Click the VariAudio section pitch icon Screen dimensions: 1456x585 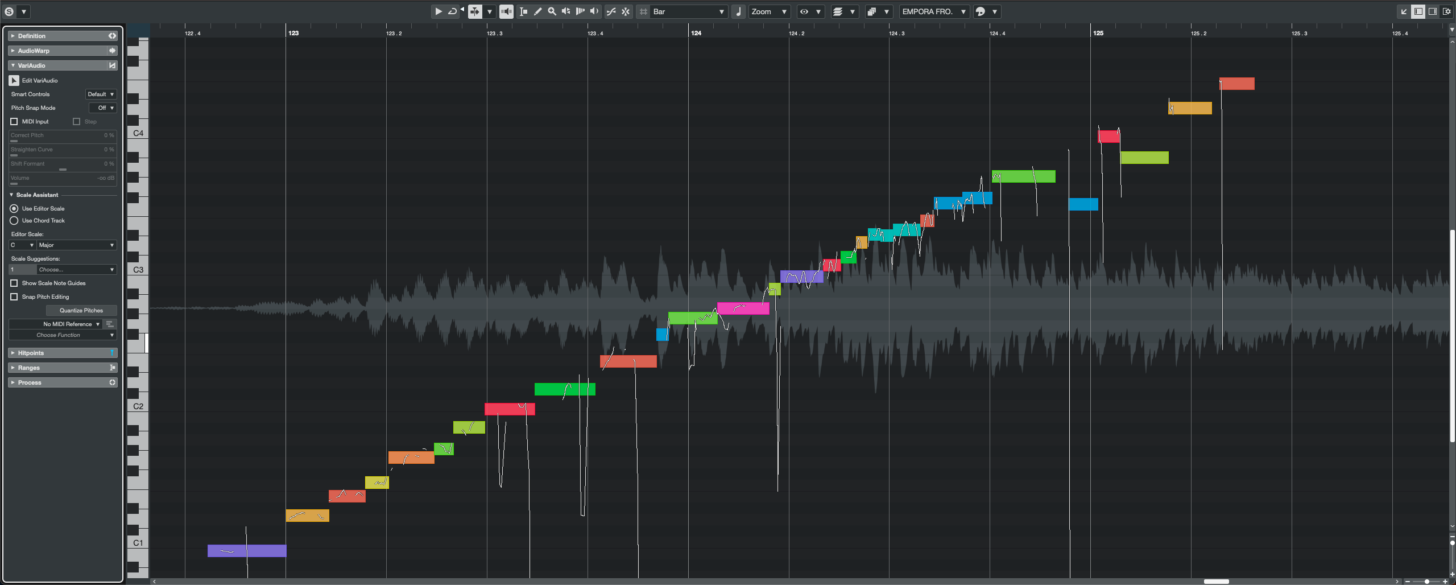click(x=112, y=65)
